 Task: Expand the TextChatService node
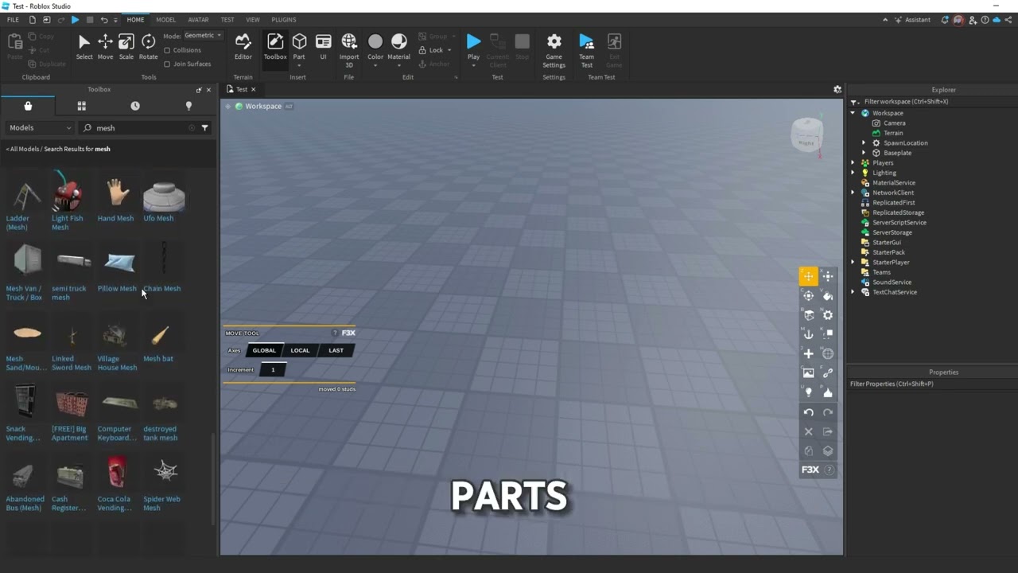tap(853, 292)
